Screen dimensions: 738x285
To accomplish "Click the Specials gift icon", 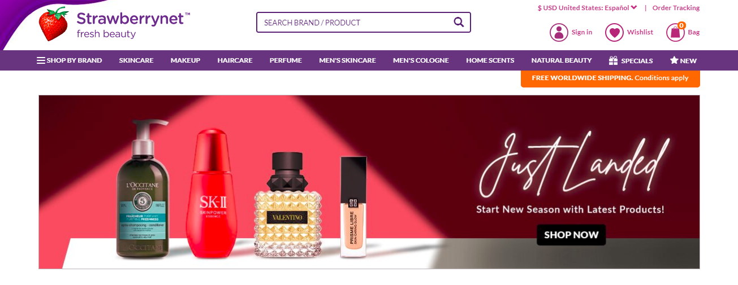I will point(613,60).
